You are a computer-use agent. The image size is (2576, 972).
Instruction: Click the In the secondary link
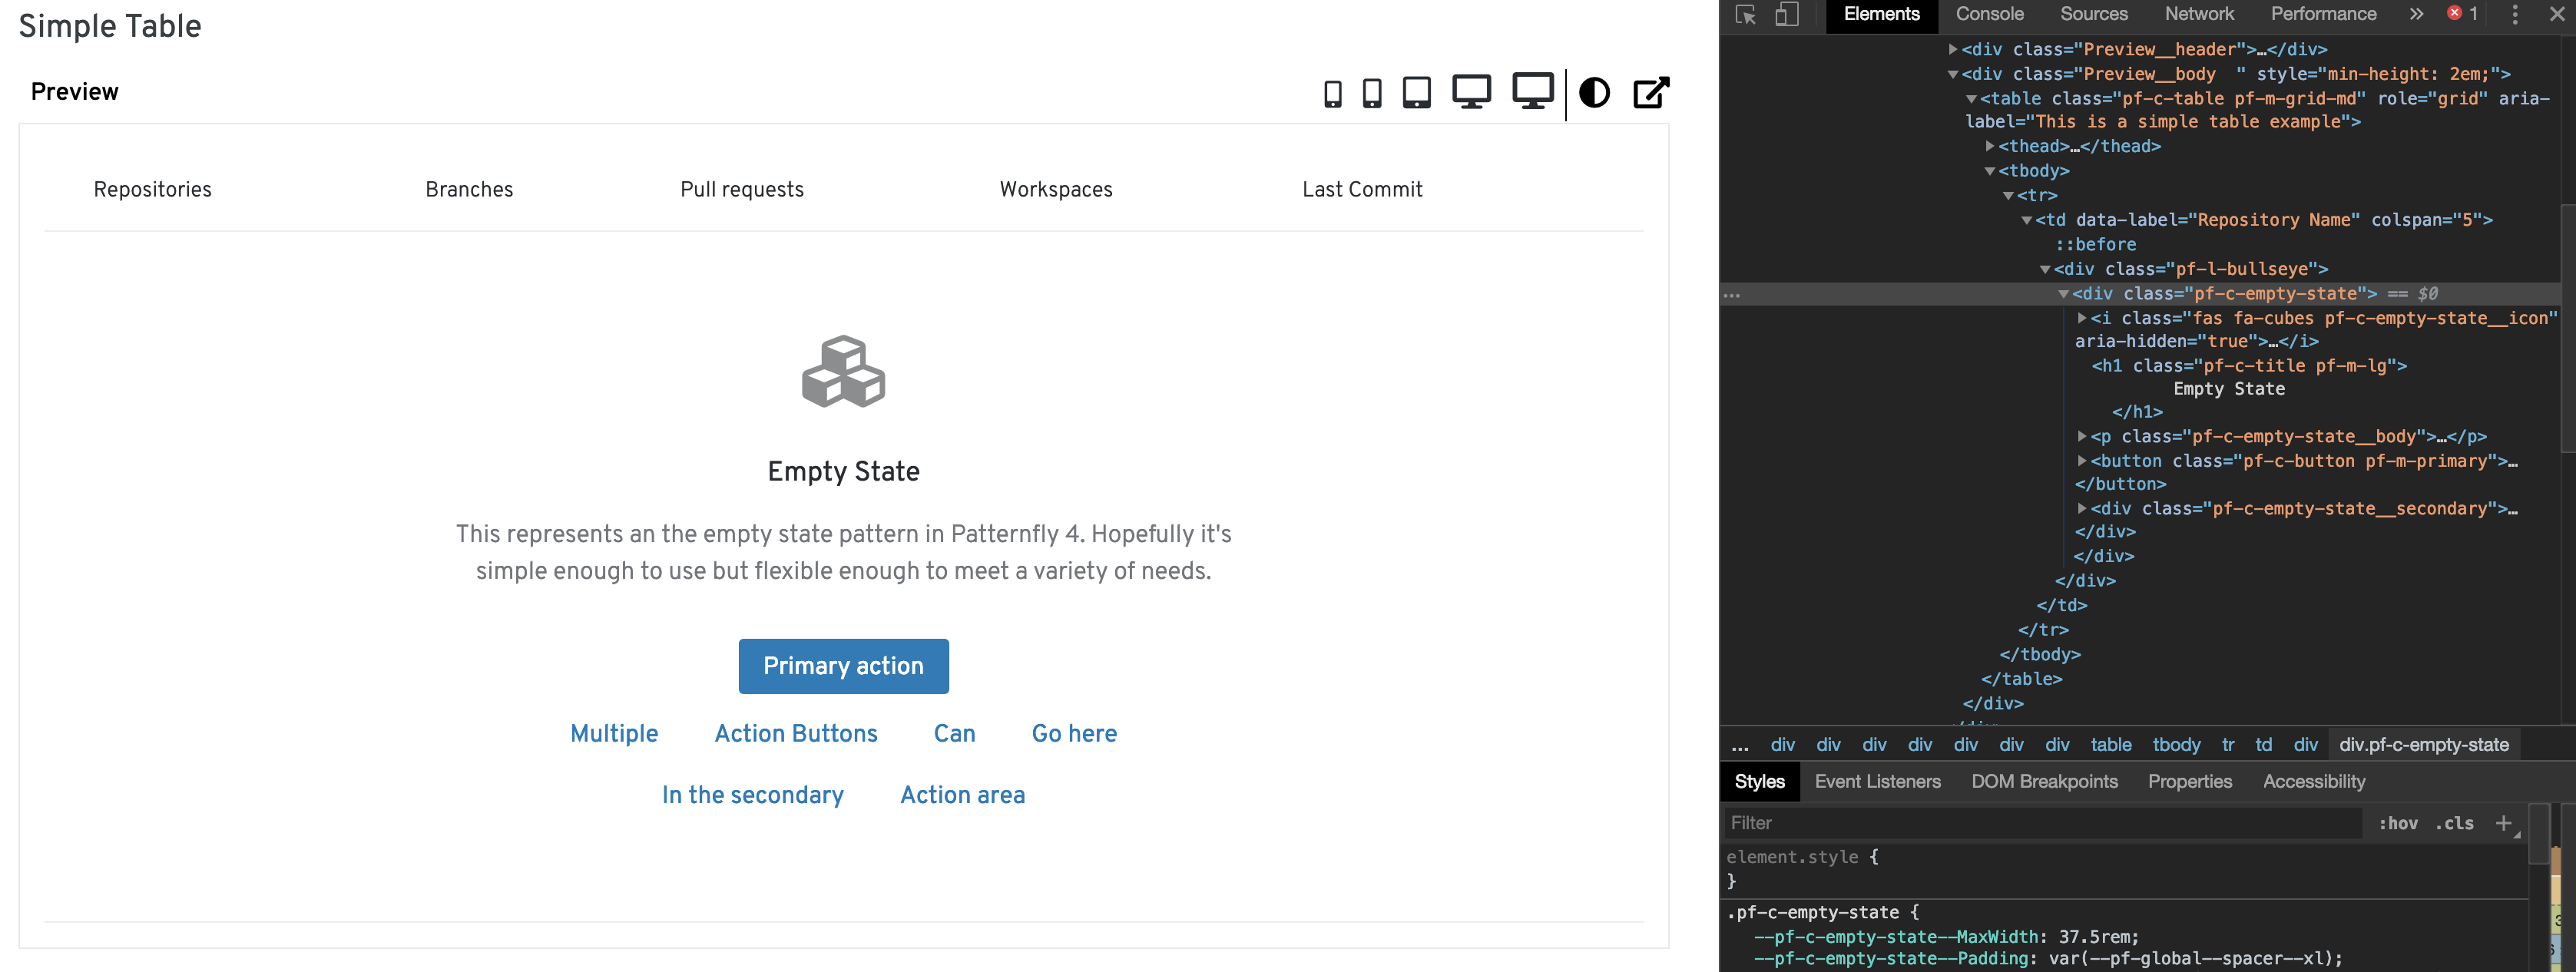pyautogui.click(x=752, y=795)
